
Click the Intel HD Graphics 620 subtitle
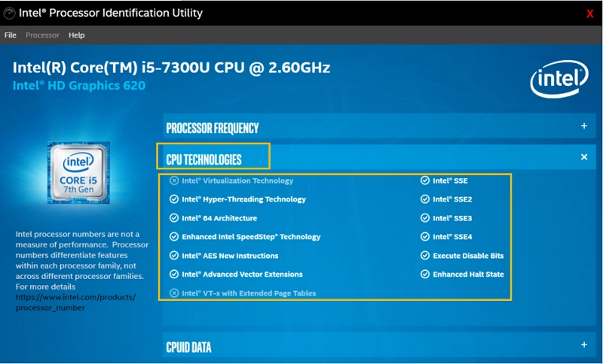[79, 85]
